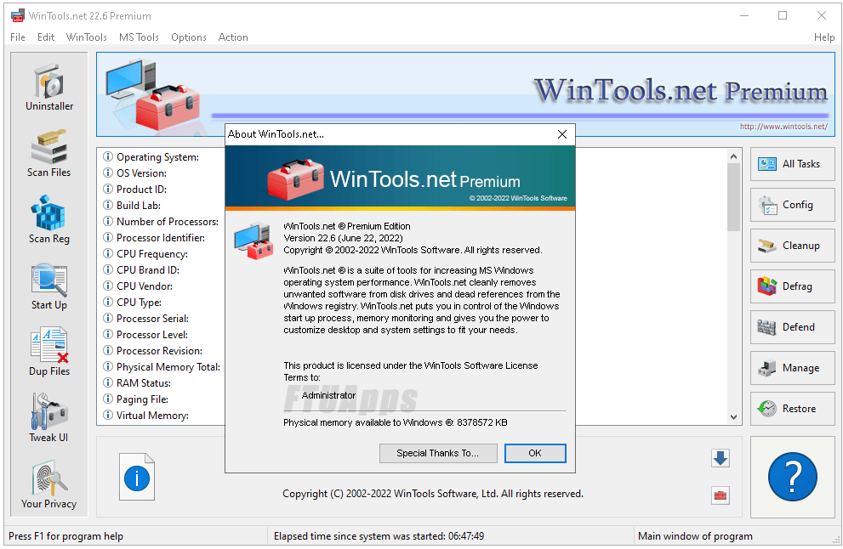Open the Edit menu
Viewport: 843px width, 549px height.
click(46, 37)
